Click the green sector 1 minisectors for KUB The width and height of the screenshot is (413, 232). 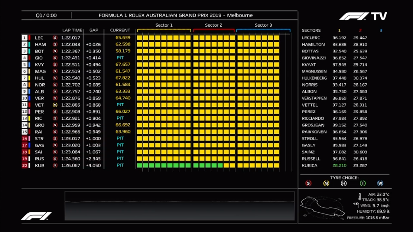(x=164, y=166)
